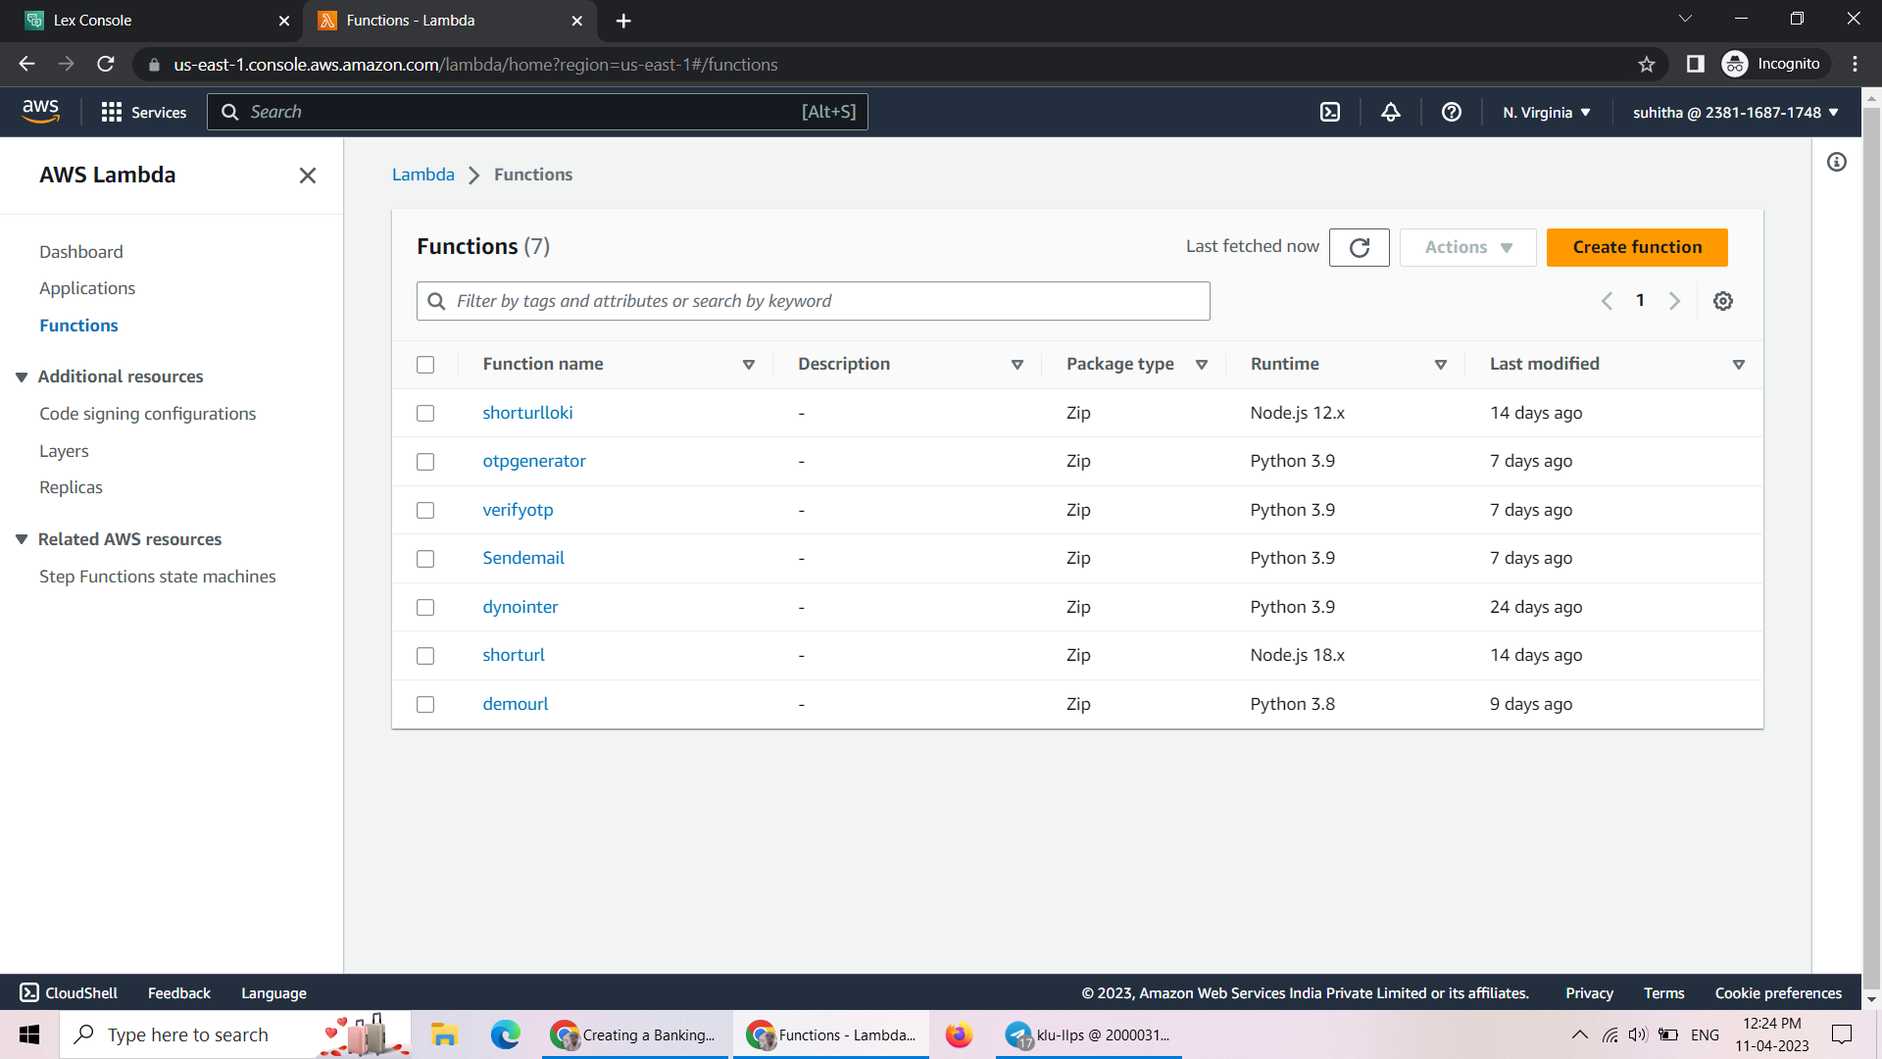Open the Actions dropdown
This screenshot has width=1882, height=1059.
point(1467,247)
